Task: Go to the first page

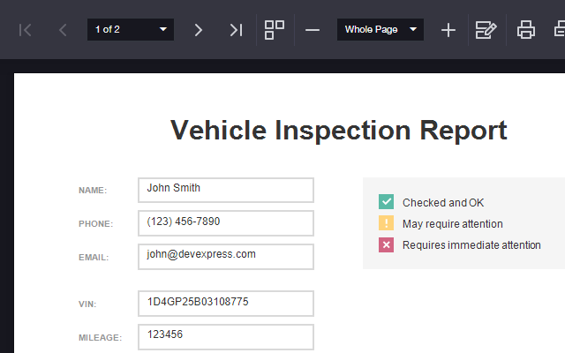Action: click(26, 30)
